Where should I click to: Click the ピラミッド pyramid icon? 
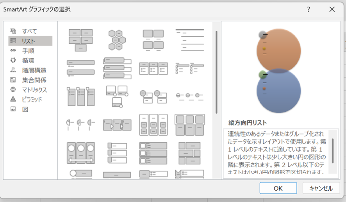(13, 100)
